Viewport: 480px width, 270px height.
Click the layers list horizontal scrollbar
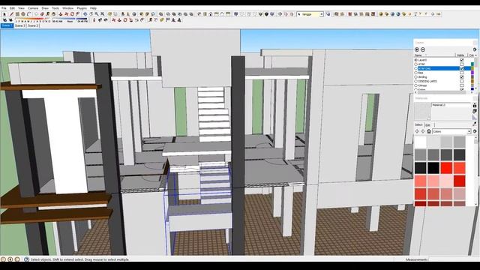(442, 92)
